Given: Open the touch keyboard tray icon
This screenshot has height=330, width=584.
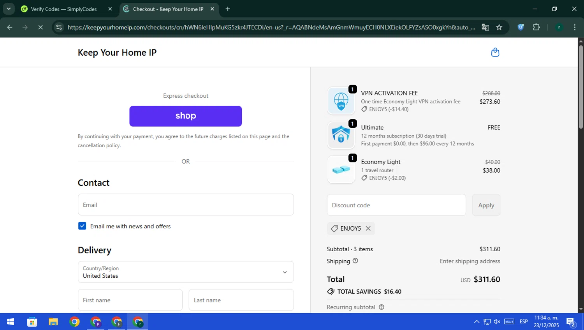Looking at the screenshot, I should 509,321.
